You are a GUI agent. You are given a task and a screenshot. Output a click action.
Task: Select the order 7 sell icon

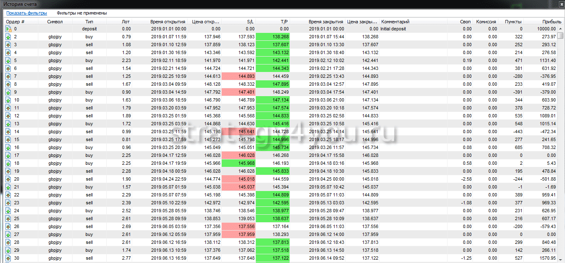8,76
